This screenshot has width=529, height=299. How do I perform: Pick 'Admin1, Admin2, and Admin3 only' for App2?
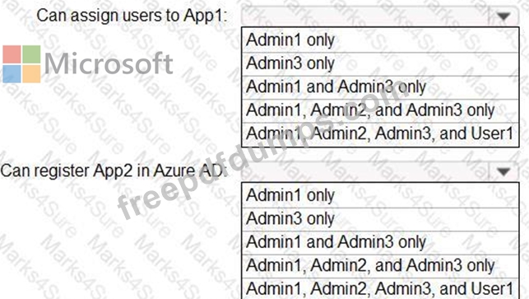pos(380,265)
